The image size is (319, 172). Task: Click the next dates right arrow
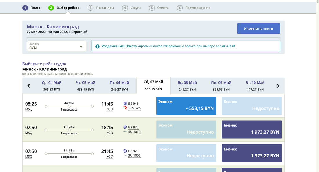click(278, 86)
